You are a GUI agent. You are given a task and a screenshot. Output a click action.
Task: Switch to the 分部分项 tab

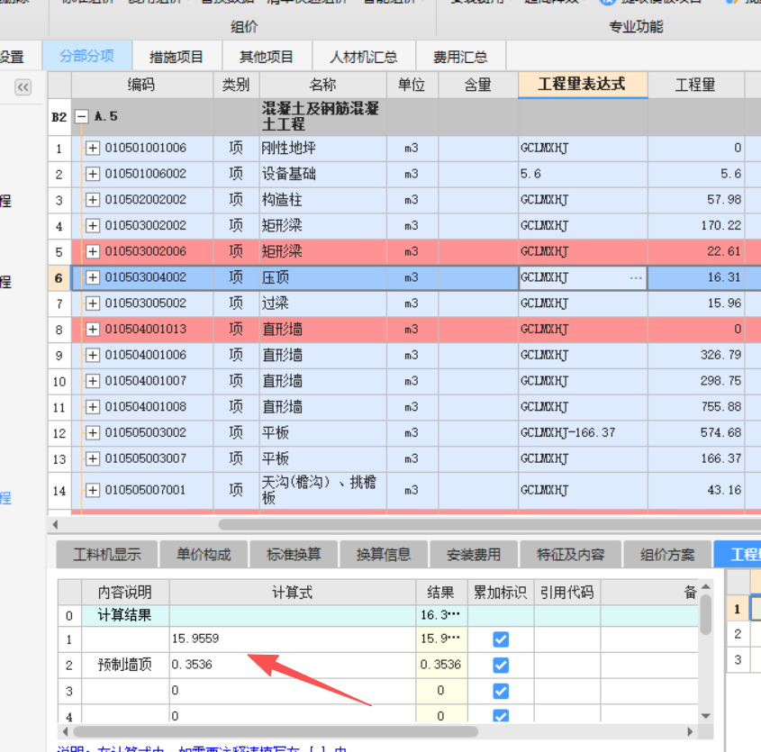pyautogui.click(x=86, y=56)
